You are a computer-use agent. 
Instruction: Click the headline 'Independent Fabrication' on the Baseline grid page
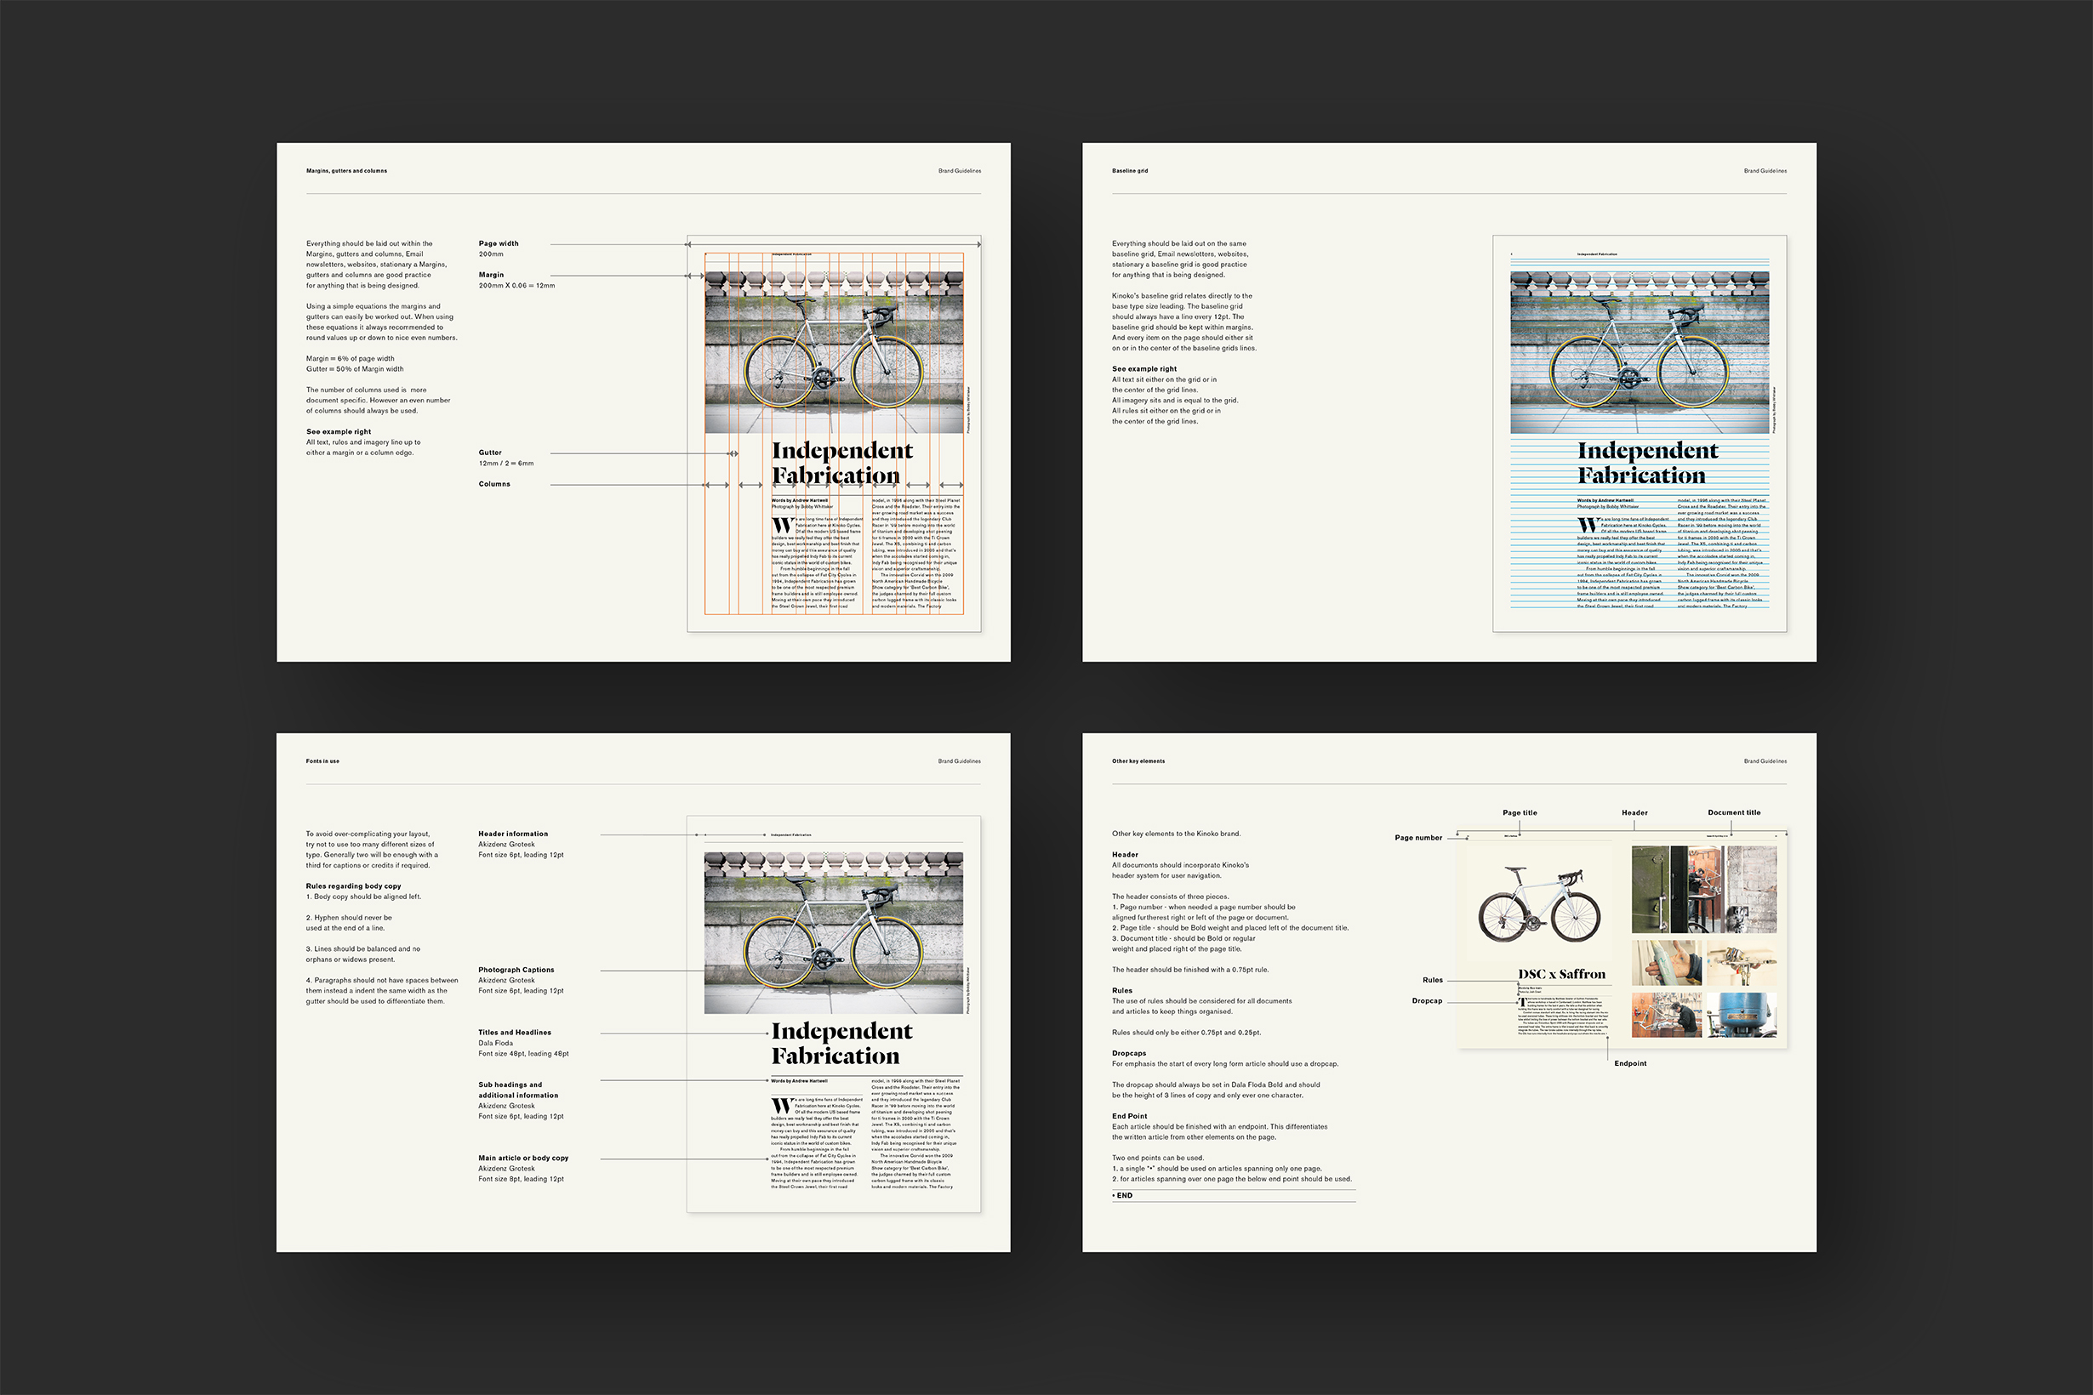[1647, 463]
